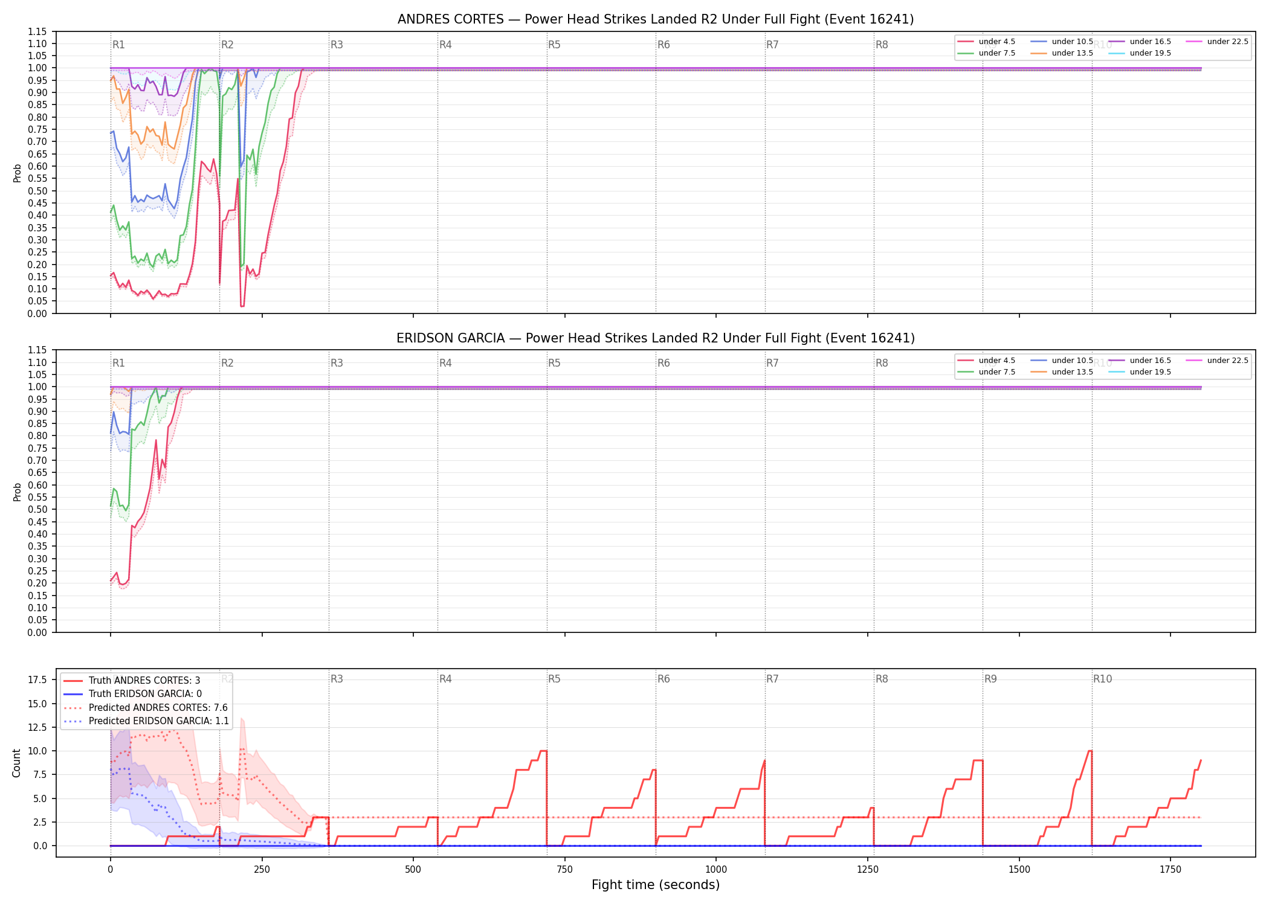Select 'under 7.5' legend entry in top chart
1269x906 pixels.
(987, 53)
